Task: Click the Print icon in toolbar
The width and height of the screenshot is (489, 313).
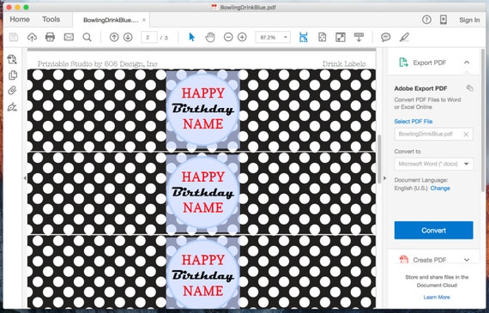Action: pyautogui.click(x=50, y=37)
